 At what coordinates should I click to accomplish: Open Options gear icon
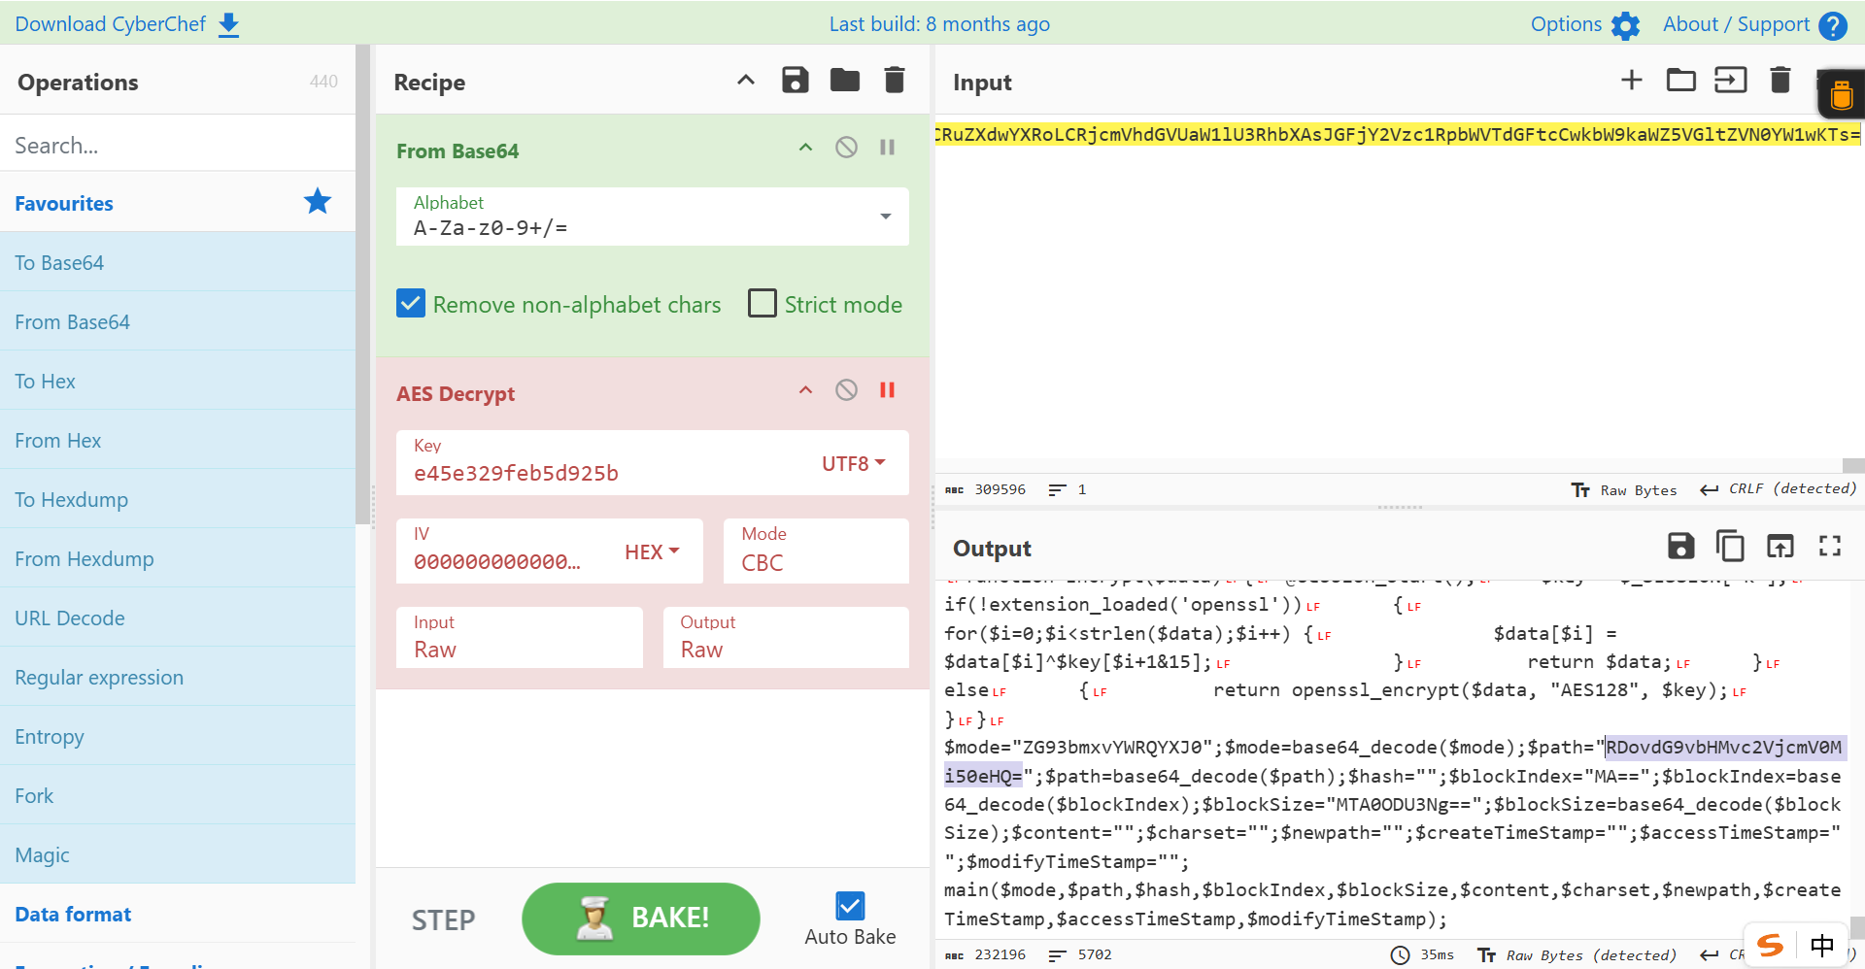(1625, 25)
